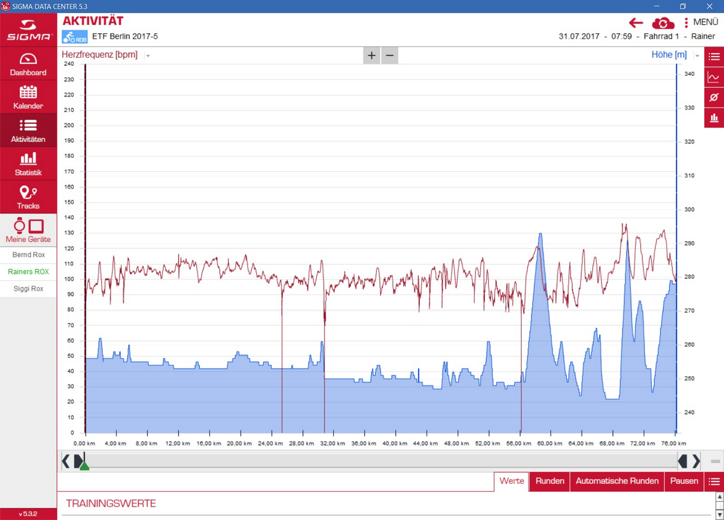Image resolution: width=724 pixels, height=520 pixels.
Task: Select Rainers ROX device
Action: pyautogui.click(x=28, y=272)
